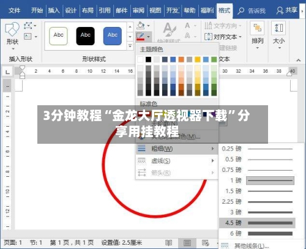Screen dimensions: 306x249
Task: Open the shape outline dropdown arrow
Action: click(149, 37)
